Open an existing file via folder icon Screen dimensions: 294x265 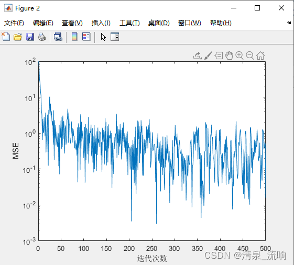[x=18, y=37]
